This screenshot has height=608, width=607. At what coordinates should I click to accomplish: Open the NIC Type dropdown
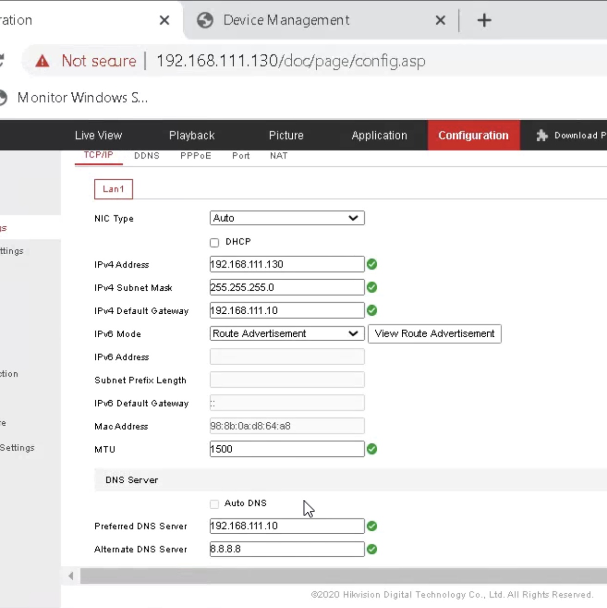click(x=287, y=218)
